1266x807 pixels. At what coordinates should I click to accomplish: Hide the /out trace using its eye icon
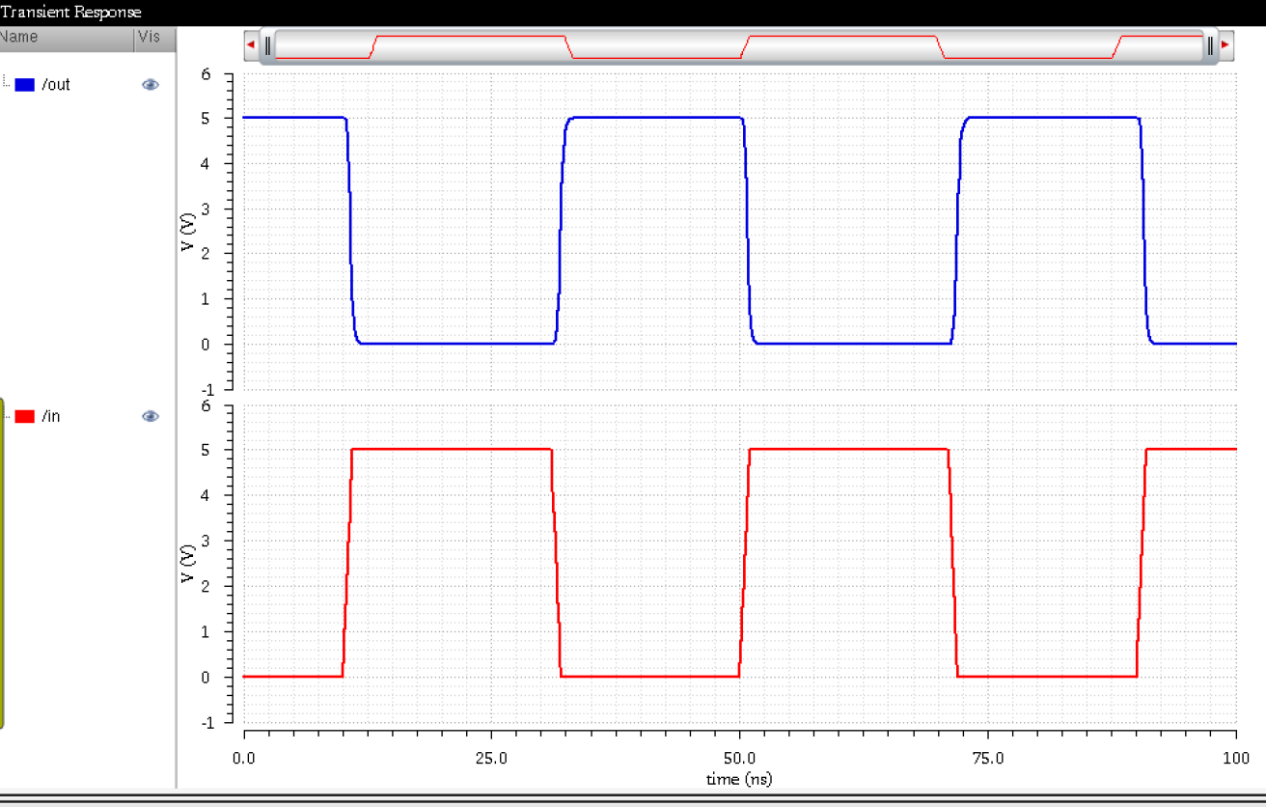click(151, 85)
